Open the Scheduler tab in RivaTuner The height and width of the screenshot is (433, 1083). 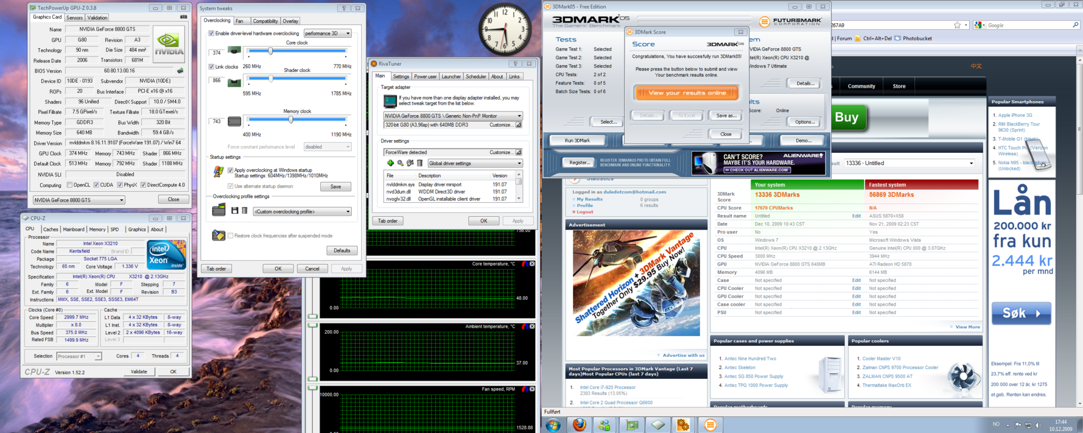point(475,77)
